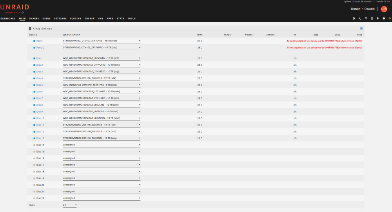Open the Tools tab

(132, 18)
